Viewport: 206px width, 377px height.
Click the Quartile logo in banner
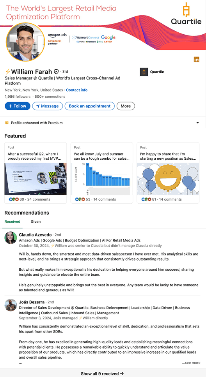tap(186, 14)
